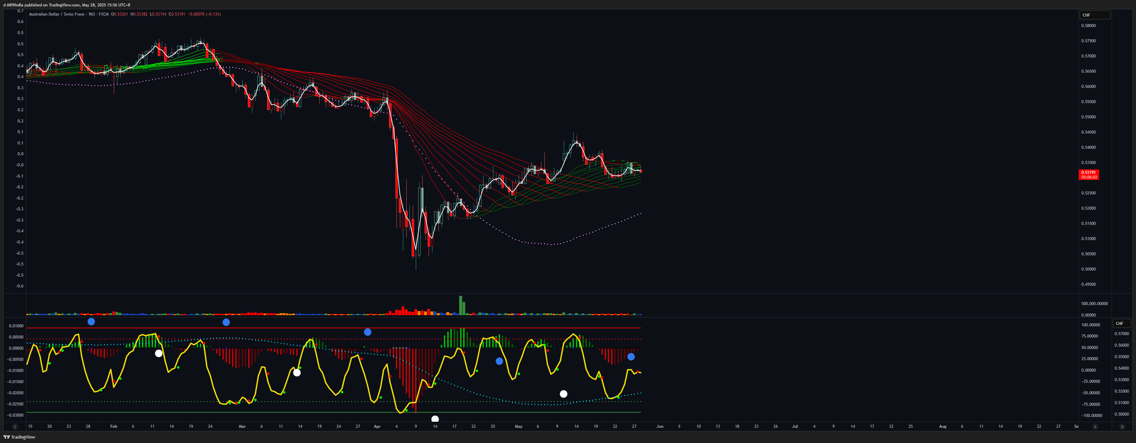The width and height of the screenshot is (1136, 443).
Task: Click the 0.54500 price axis label
Action: point(1088,132)
